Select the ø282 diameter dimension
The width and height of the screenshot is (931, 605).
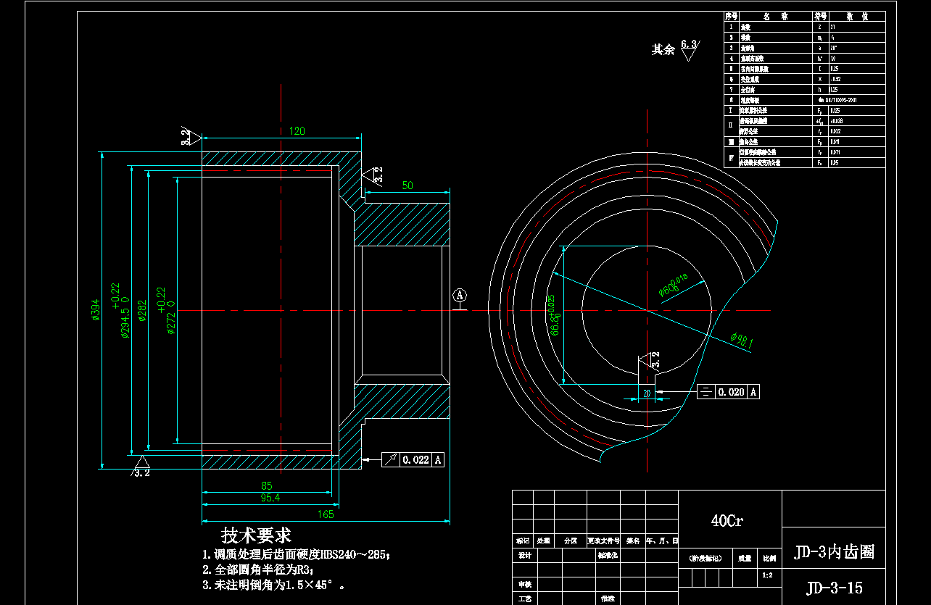[x=142, y=310]
